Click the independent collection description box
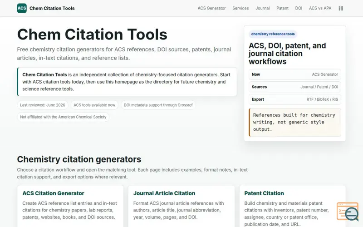363x227 pixels. tap(127, 82)
